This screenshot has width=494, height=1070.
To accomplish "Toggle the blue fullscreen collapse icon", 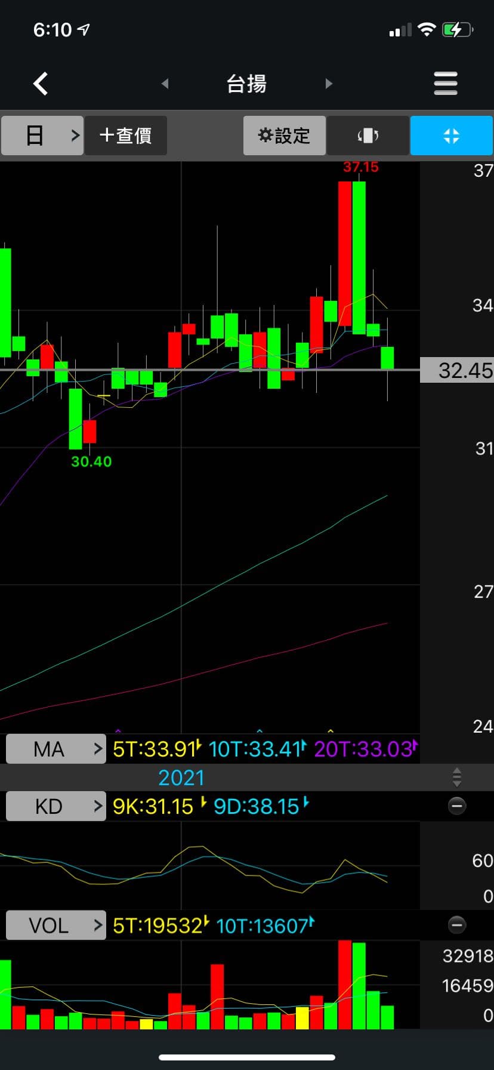I will click(x=451, y=136).
